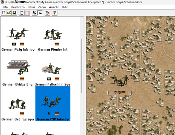Open help with yellow question mark icon

pyautogui.click(x=55, y=13)
